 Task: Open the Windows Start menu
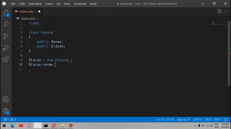(4, 126)
